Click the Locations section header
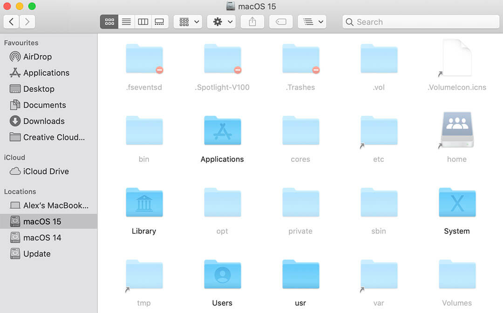 20,192
